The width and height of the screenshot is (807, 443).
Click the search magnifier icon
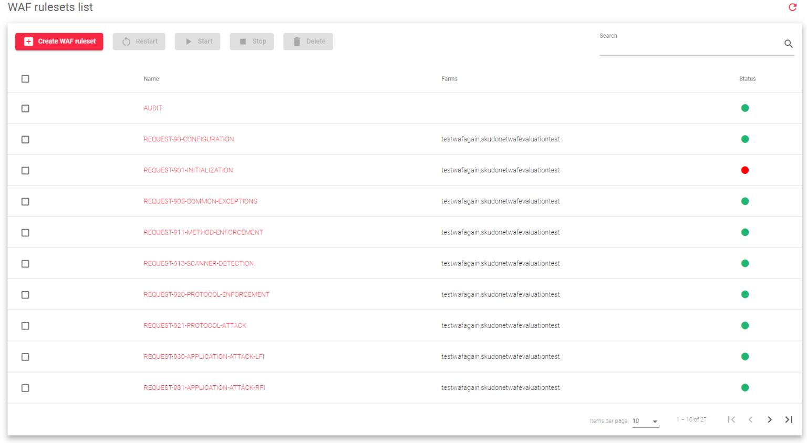789,44
